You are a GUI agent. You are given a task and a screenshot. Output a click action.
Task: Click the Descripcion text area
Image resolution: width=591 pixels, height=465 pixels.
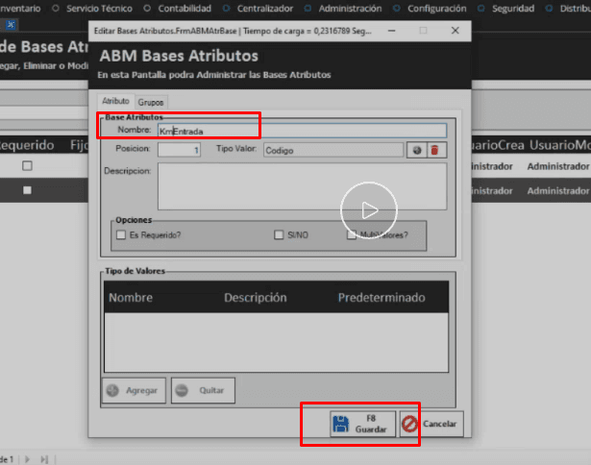[302, 185]
